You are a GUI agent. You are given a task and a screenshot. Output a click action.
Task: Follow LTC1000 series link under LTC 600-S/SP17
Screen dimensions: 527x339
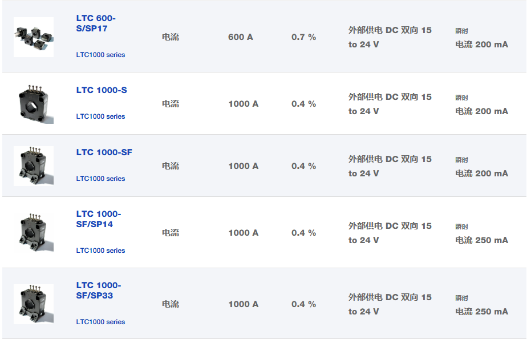coord(100,55)
